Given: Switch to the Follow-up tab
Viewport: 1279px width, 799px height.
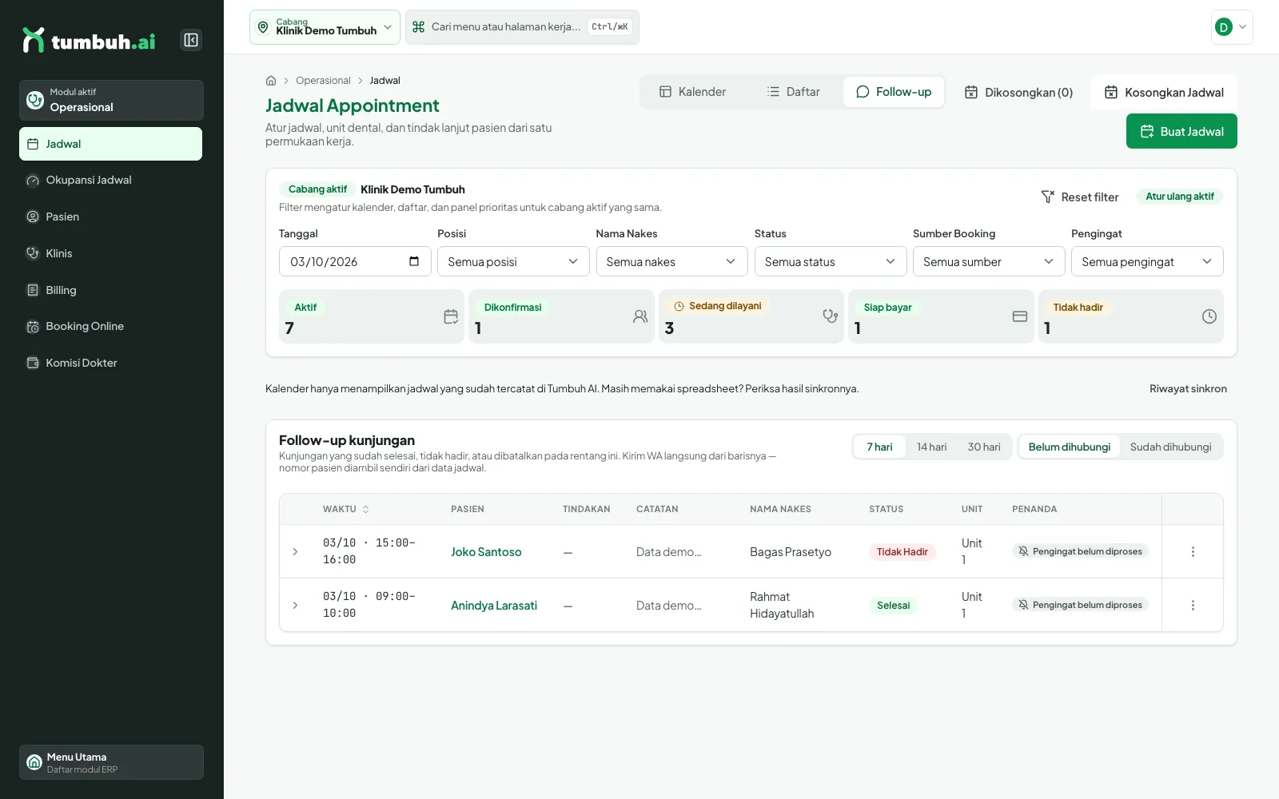Looking at the screenshot, I should tap(894, 92).
